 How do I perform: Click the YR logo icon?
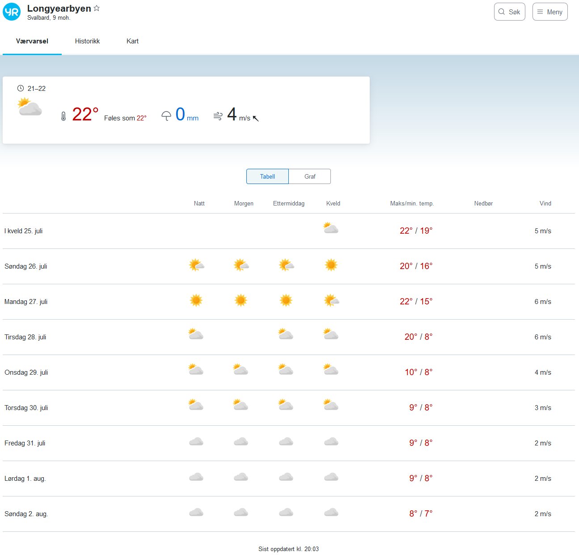(12, 12)
